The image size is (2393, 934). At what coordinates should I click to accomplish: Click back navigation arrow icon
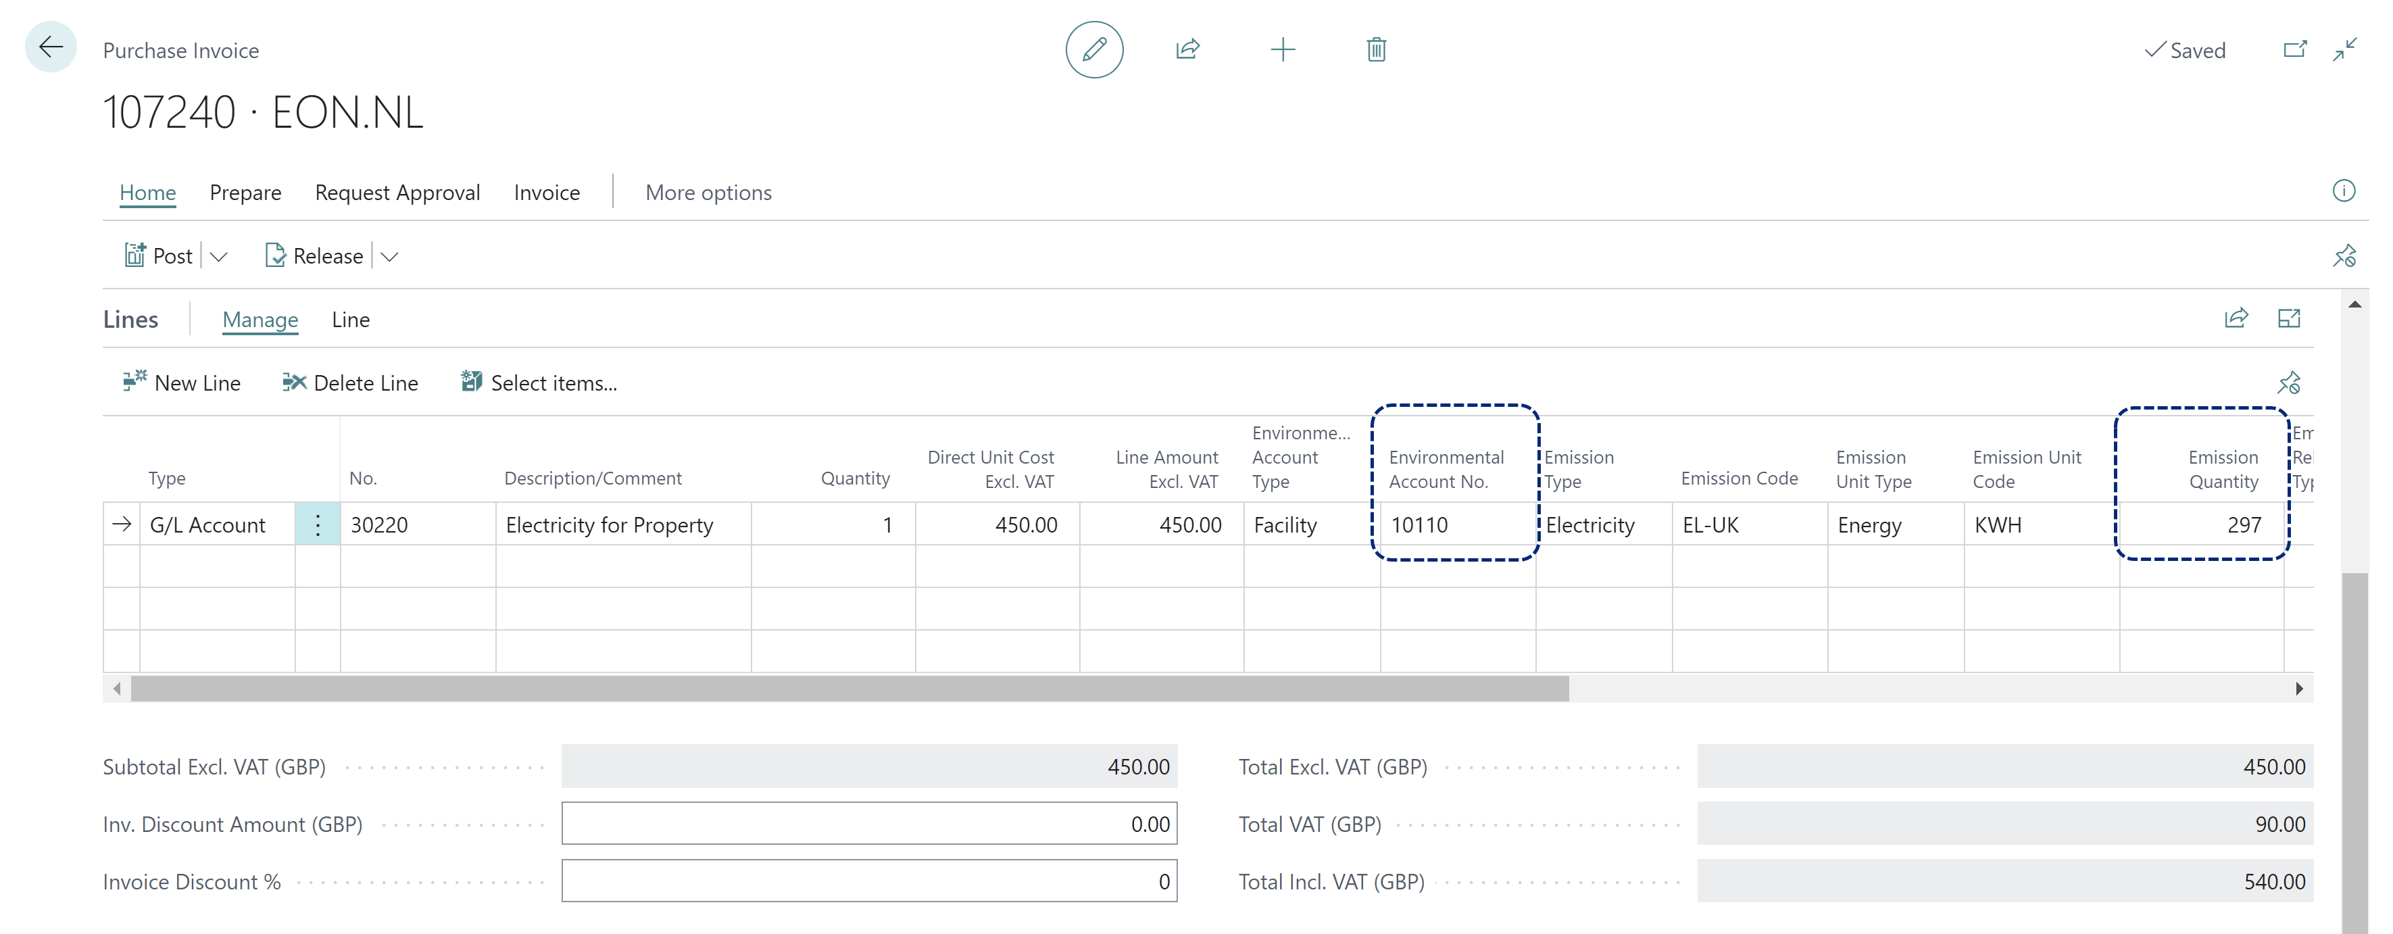pos(51,46)
